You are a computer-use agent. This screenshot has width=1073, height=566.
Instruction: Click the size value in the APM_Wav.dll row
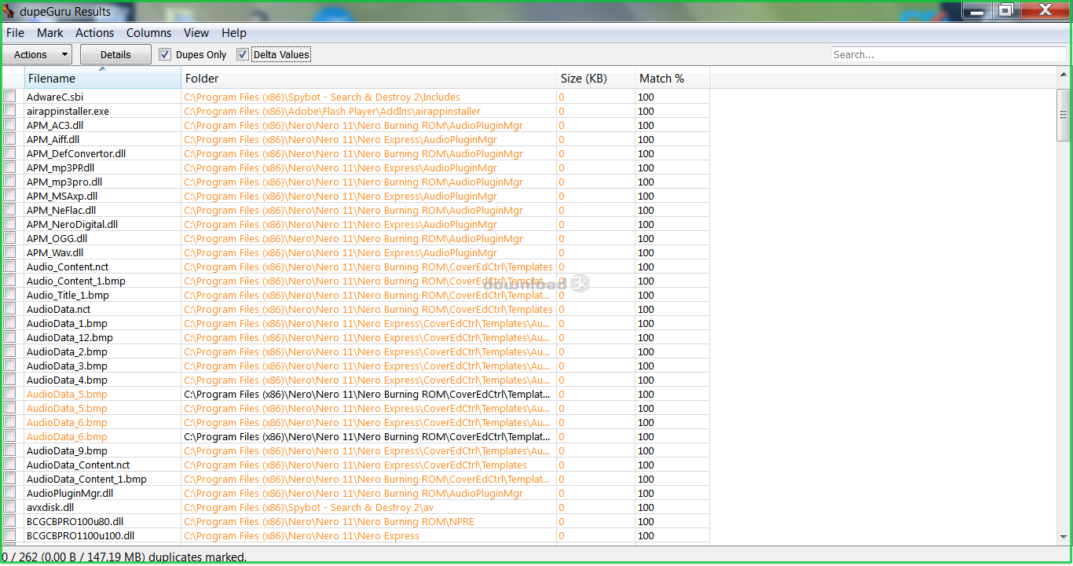562,252
